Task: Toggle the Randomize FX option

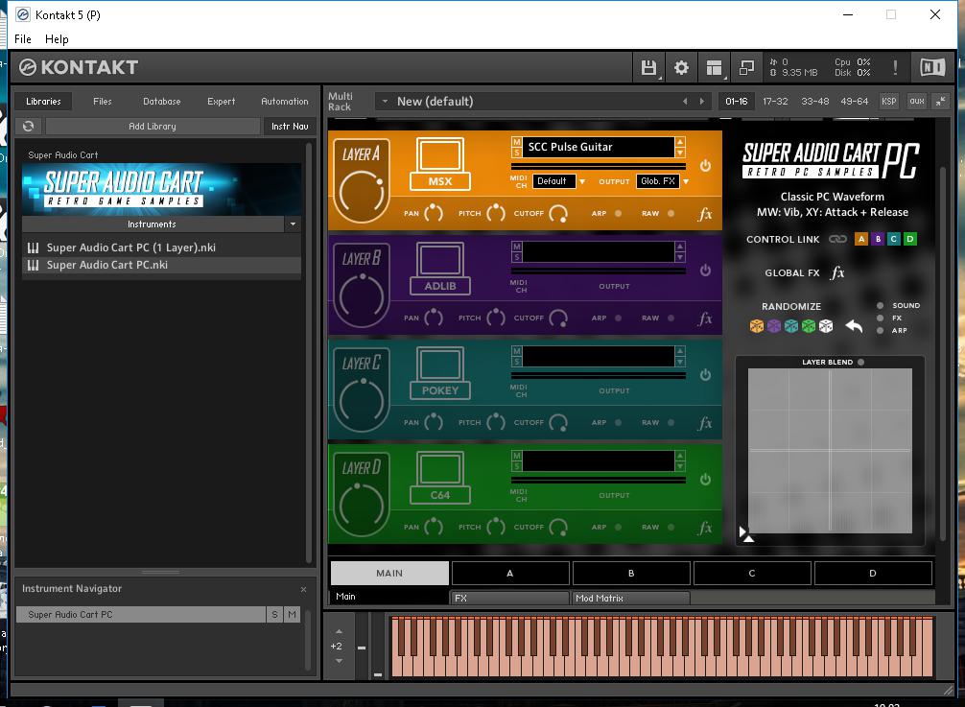Action: (880, 318)
